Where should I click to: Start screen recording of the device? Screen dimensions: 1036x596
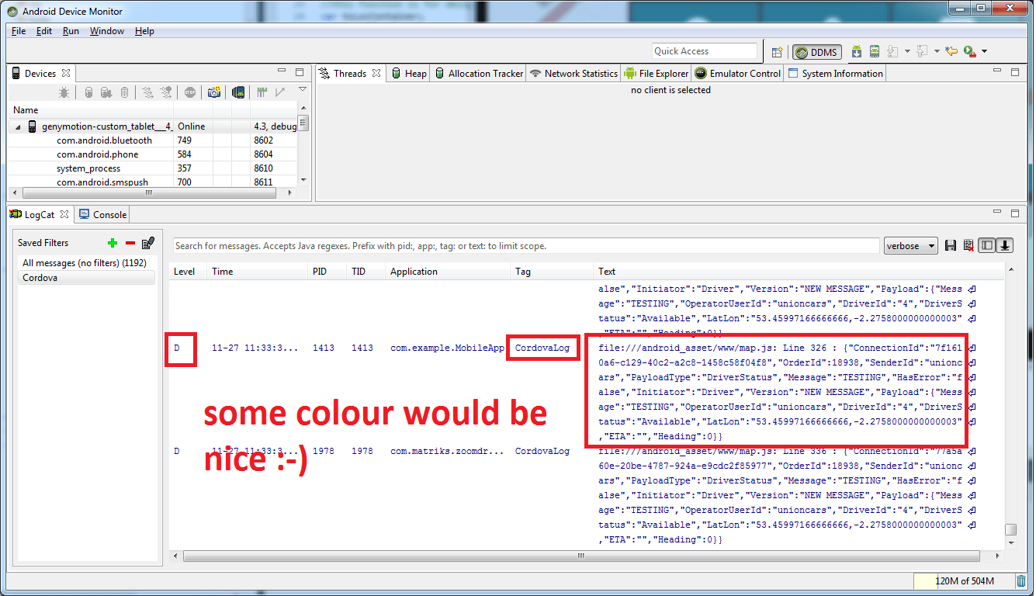[x=238, y=92]
